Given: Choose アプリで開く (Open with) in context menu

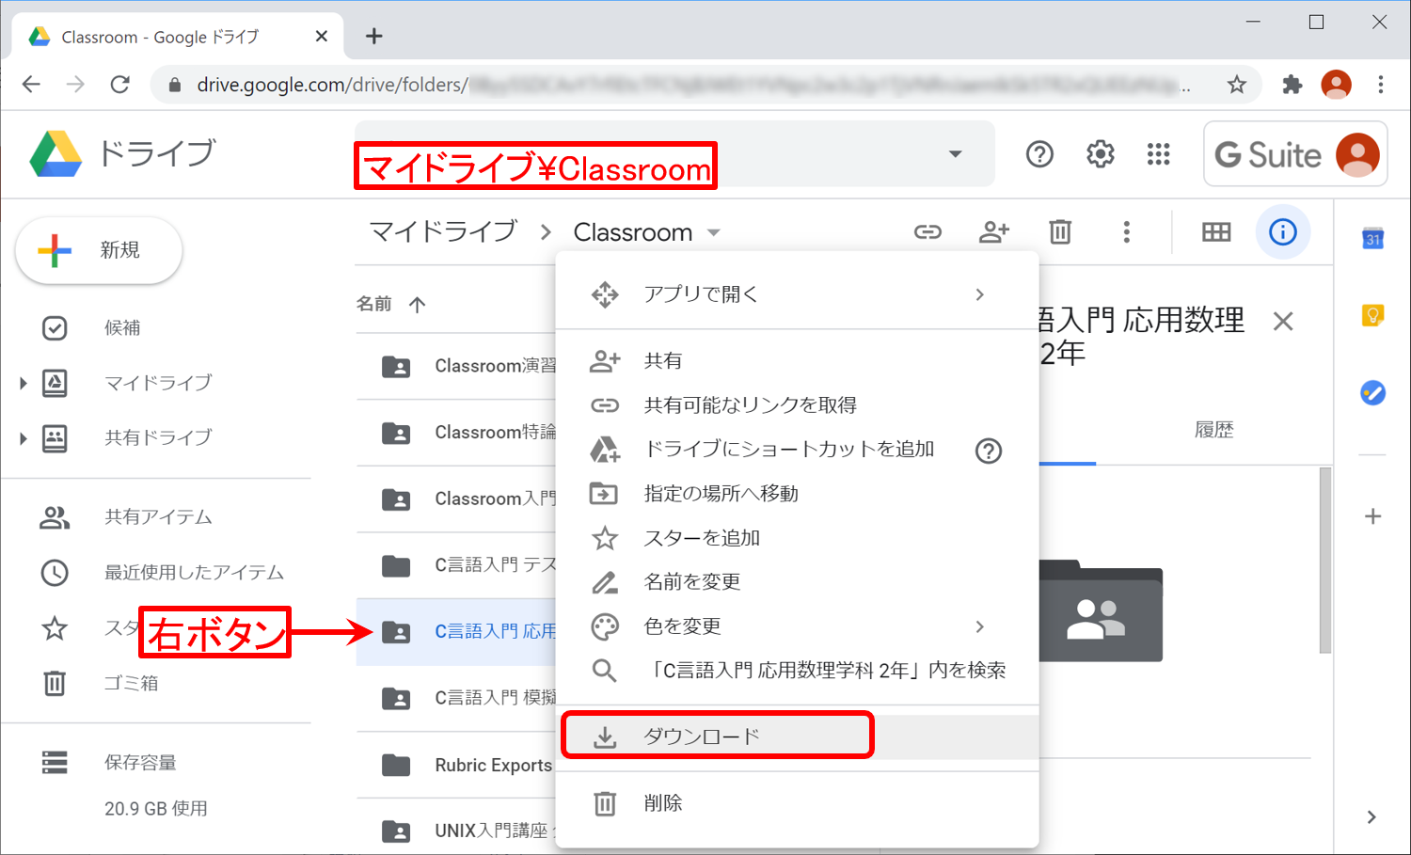Looking at the screenshot, I should (798, 294).
